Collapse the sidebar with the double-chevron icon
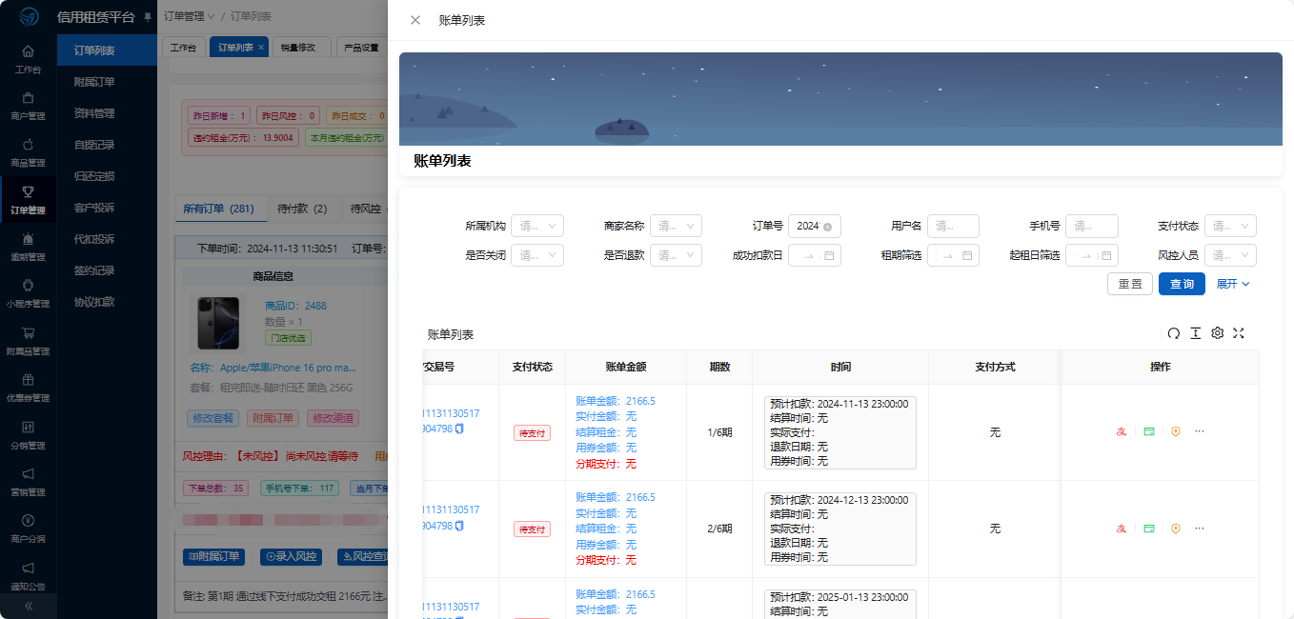The width and height of the screenshot is (1294, 619). [x=28, y=606]
